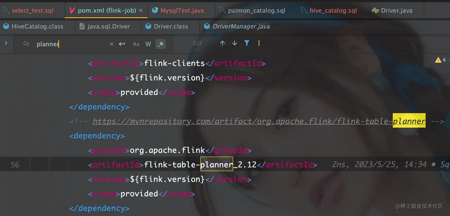This screenshot has width=450, height=216.
Task: Expand the search panel with the left chevron
Action: (x=6, y=43)
